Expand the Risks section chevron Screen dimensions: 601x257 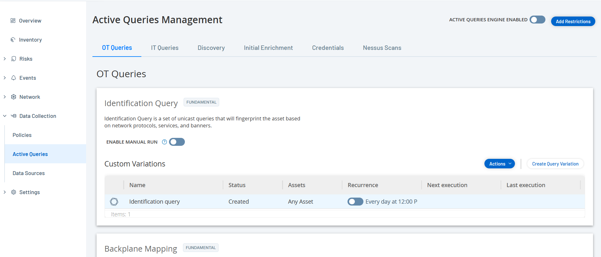(5, 59)
